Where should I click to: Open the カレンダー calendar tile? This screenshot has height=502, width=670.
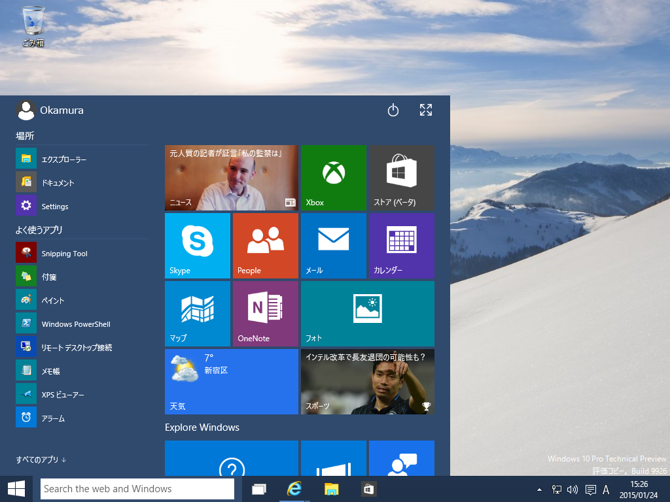click(x=401, y=246)
